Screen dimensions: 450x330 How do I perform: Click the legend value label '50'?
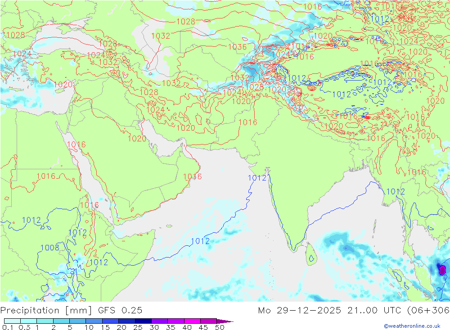click(220, 327)
